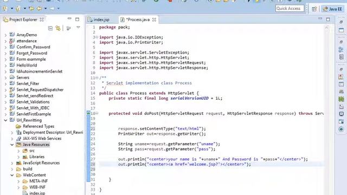Open the Forward history dropdown arrow
This screenshot has height=195, width=347.
[58, 9]
